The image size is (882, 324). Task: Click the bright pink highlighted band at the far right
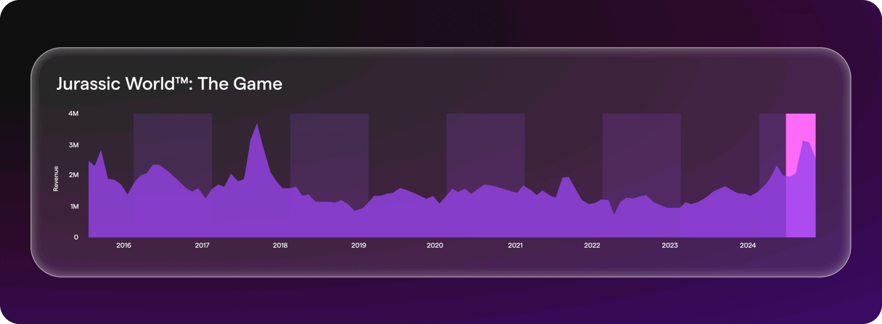pos(801,175)
